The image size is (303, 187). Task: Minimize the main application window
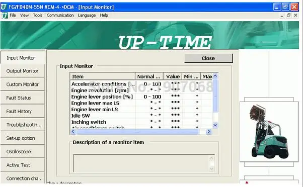point(277,7)
